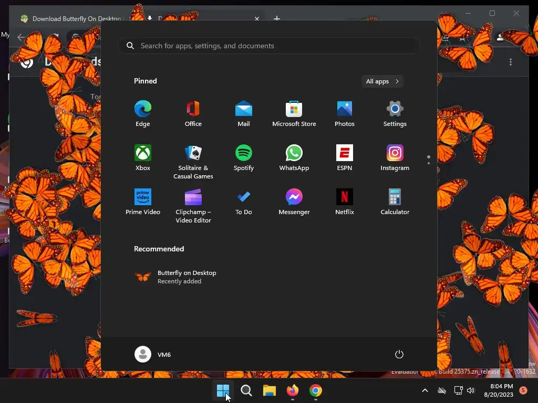Open Settings from the Start menu
Screen dimensions: 538x403
click(x=395, y=114)
